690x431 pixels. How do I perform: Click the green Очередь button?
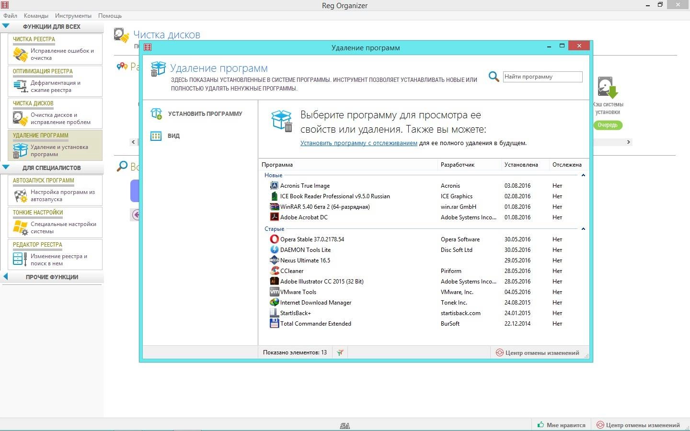coord(608,125)
